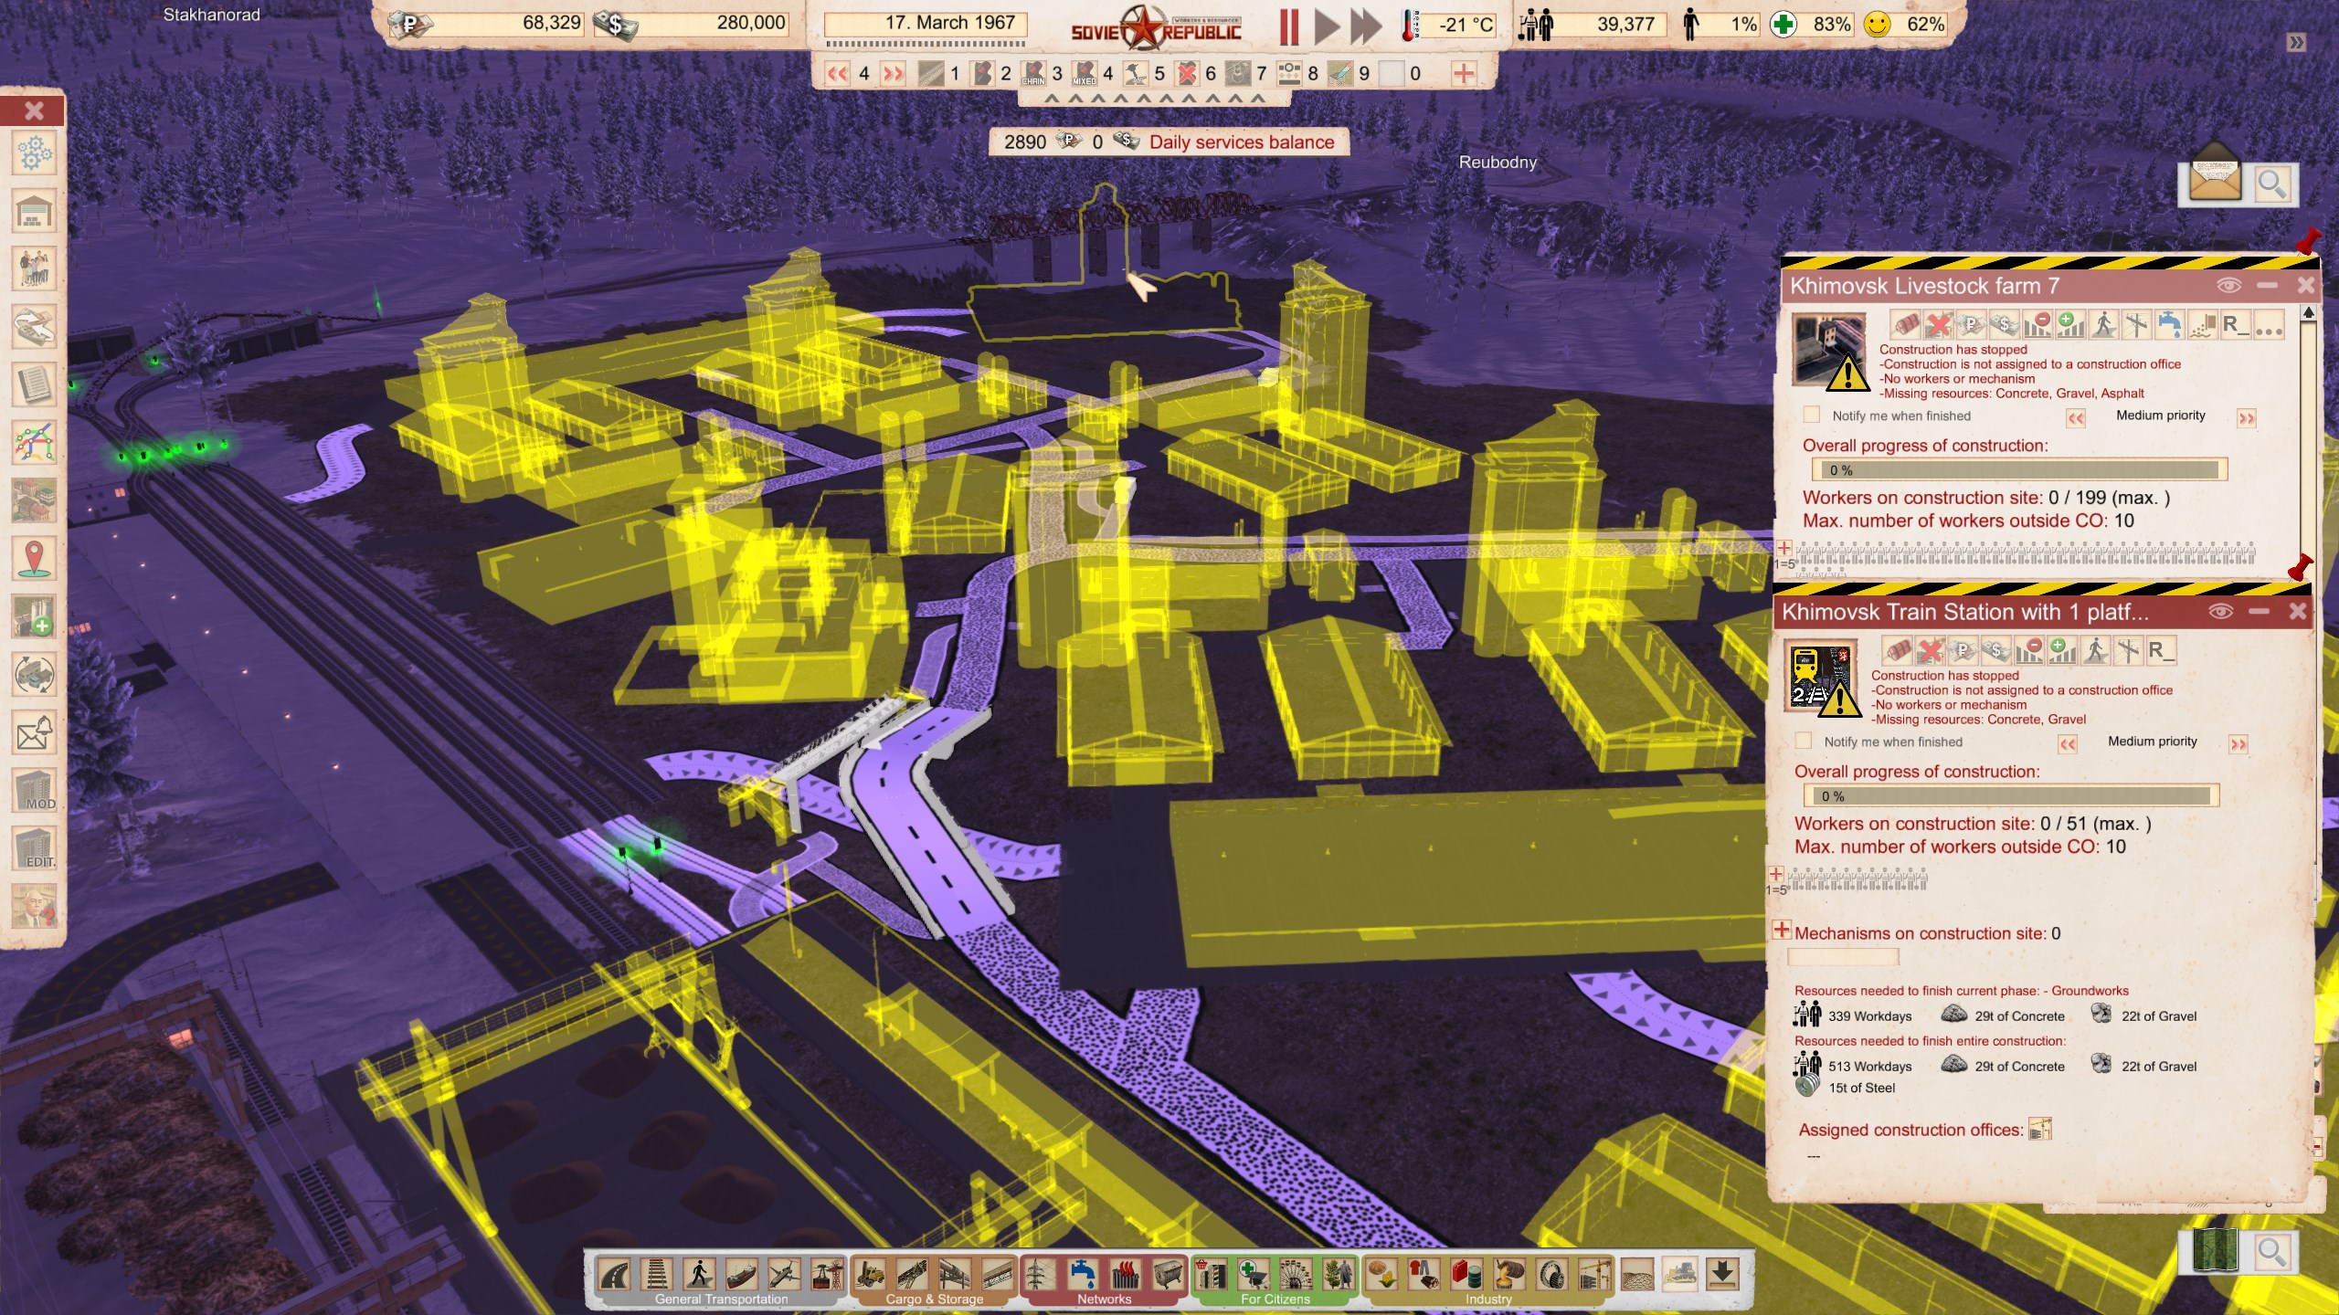Click the Train Station construction progress bar
Image resolution: width=2339 pixels, height=1315 pixels.
2010,795
